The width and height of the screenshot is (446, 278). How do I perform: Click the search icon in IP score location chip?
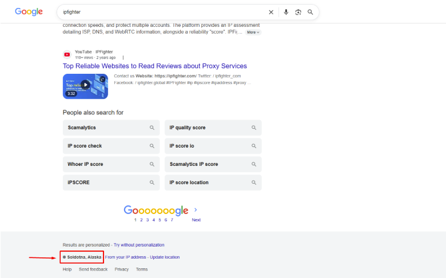click(254, 182)
